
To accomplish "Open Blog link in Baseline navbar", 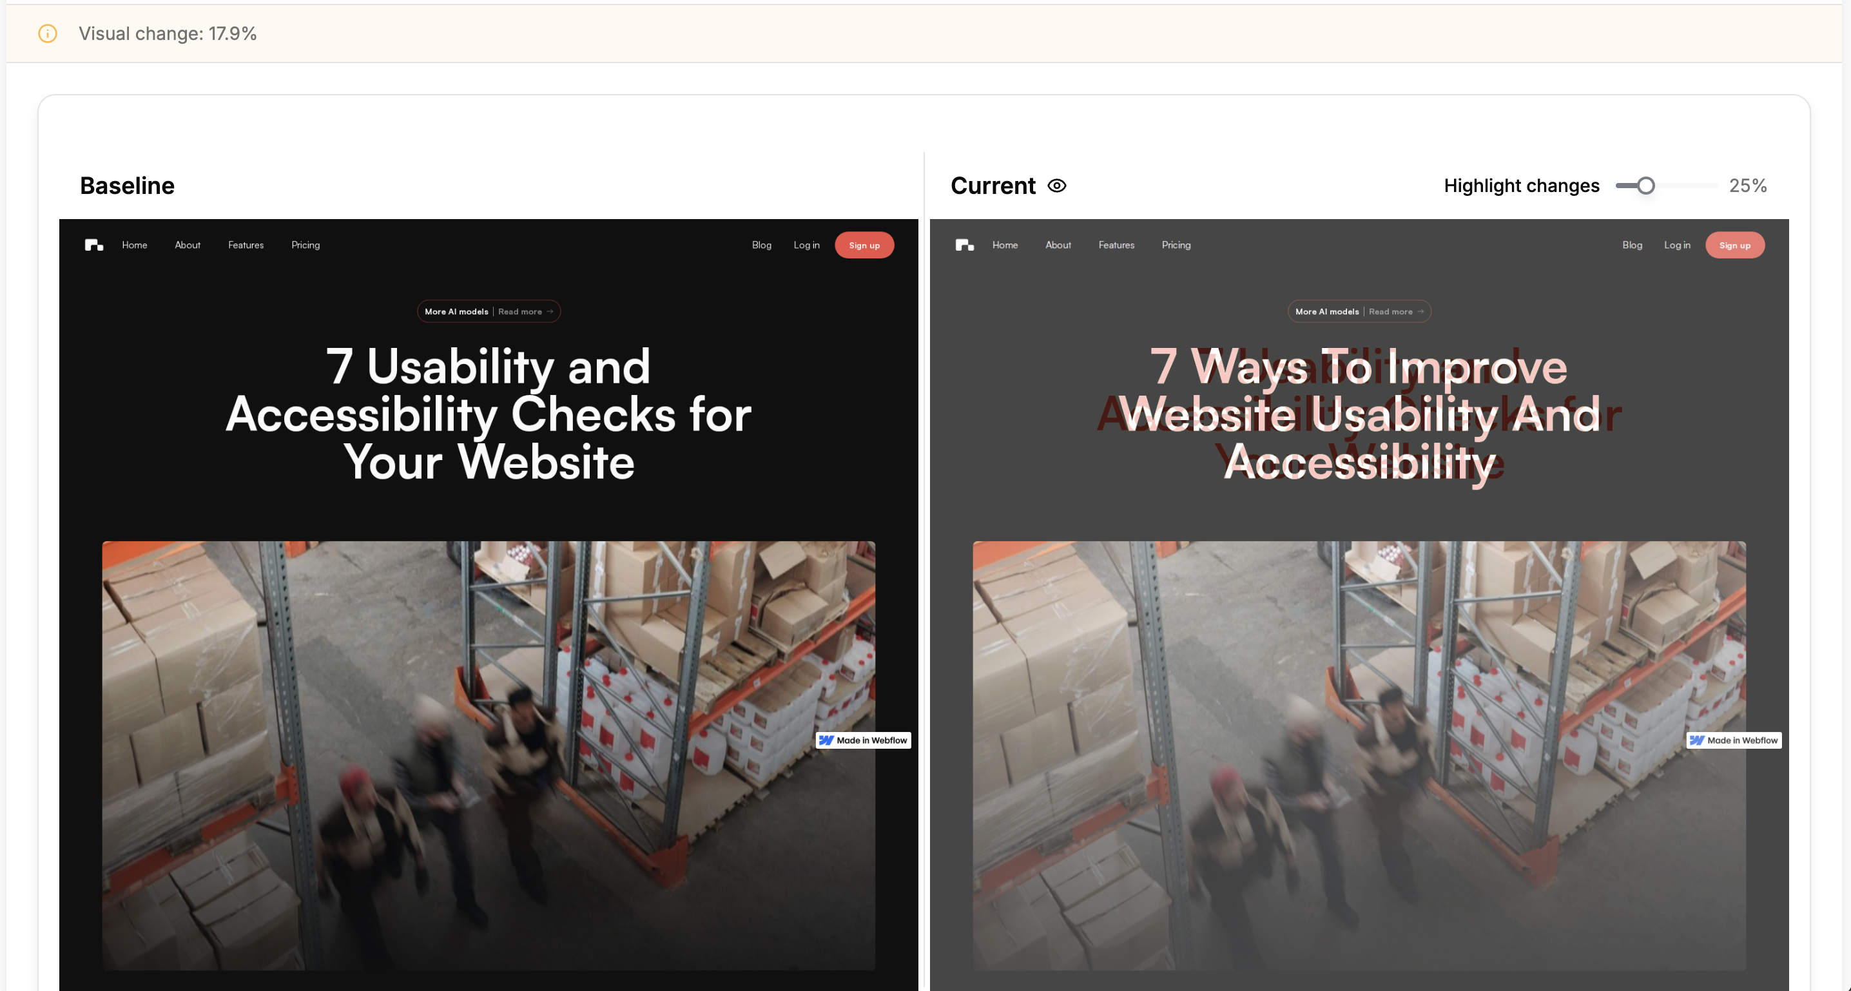I will point(761,245).
